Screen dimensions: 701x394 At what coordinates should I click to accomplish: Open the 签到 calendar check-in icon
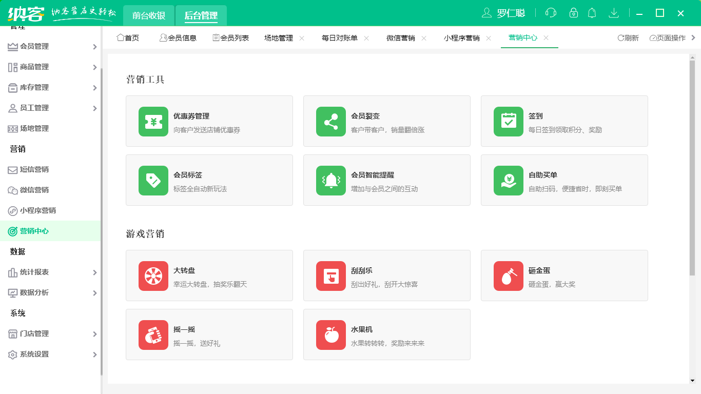tap(508, 121)
